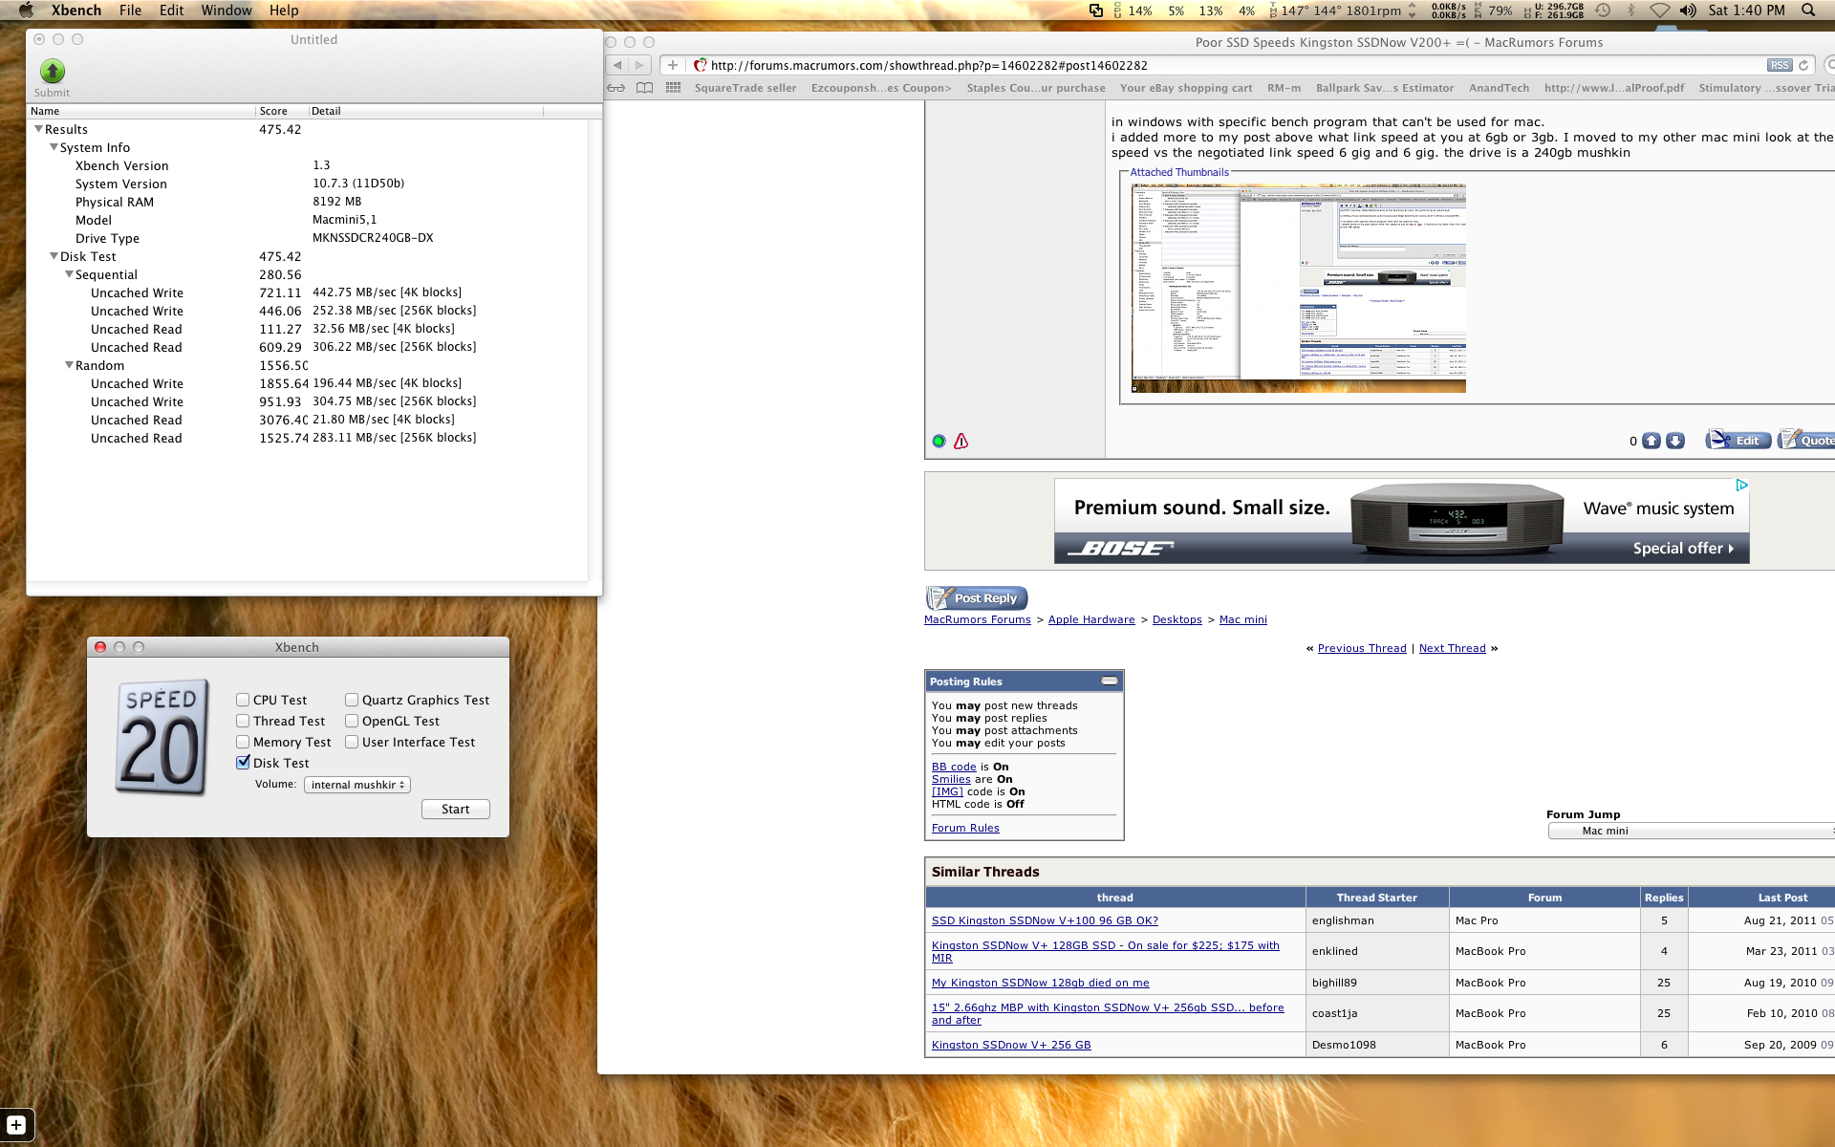
Task: Uncheck the Disk Test checkbox
Action: [243, 763]
